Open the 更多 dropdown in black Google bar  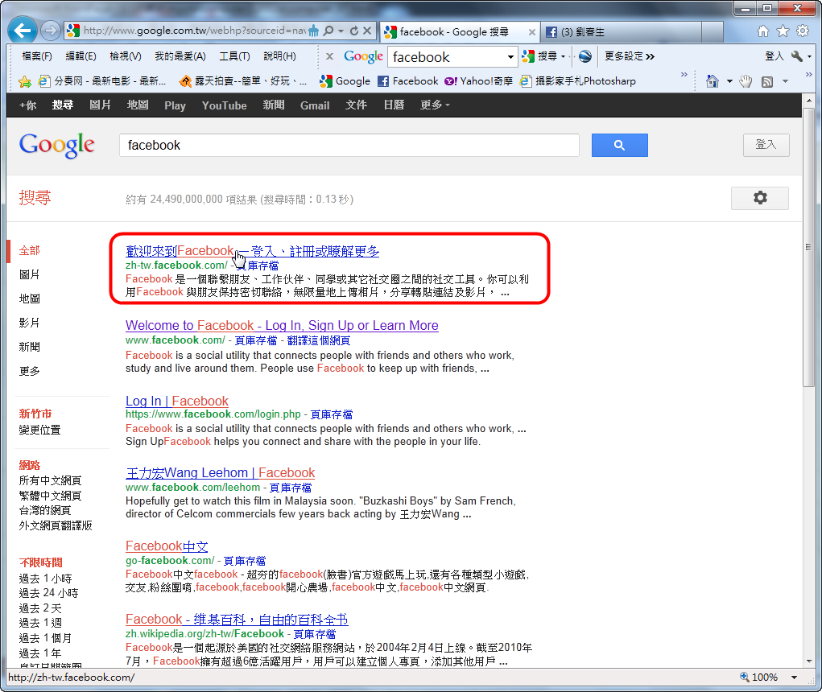435,105
